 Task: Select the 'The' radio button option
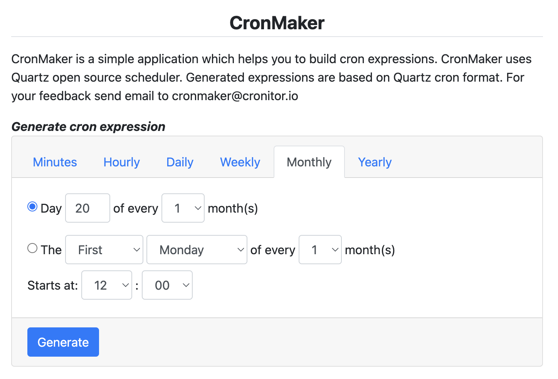32,248
